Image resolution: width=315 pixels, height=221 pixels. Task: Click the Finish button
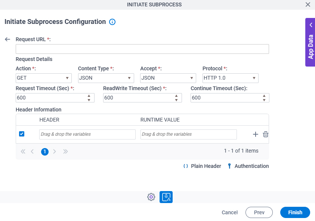pos(295,212)
